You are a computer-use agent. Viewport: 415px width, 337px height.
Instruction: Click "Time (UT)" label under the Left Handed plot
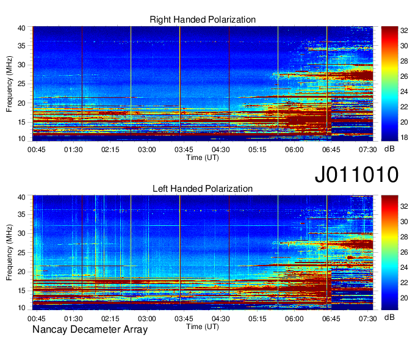[x=203, y=327]
